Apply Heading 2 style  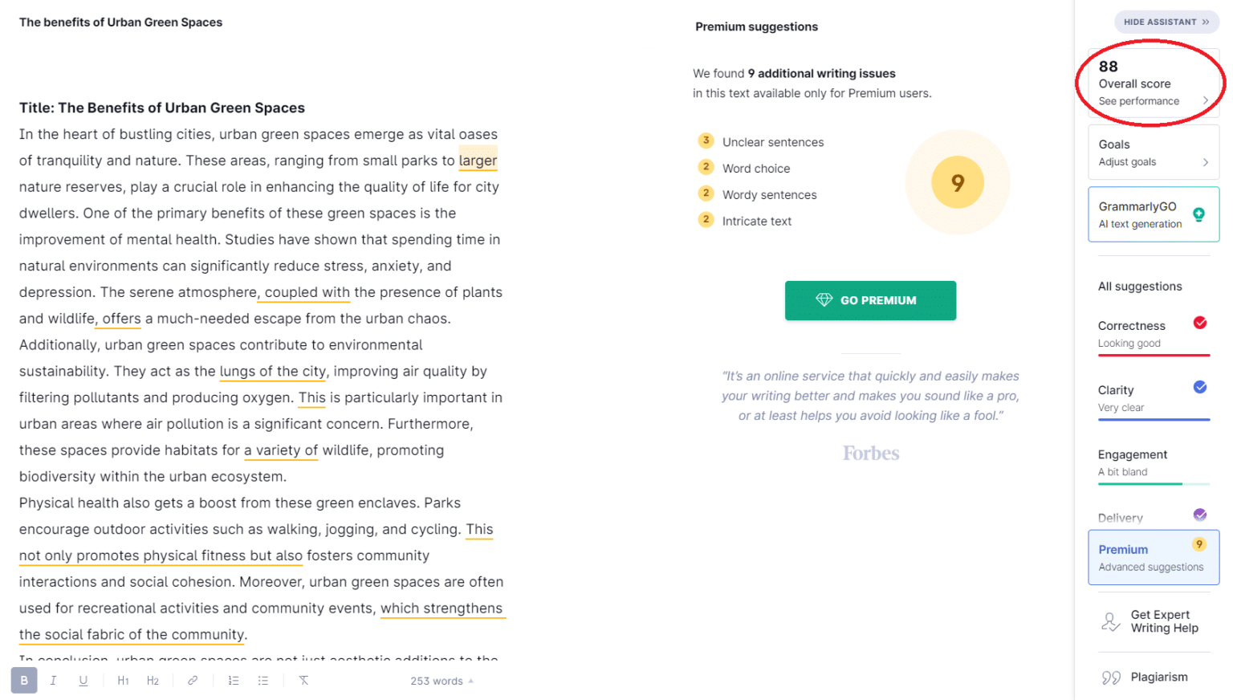(x=153, y=680)
